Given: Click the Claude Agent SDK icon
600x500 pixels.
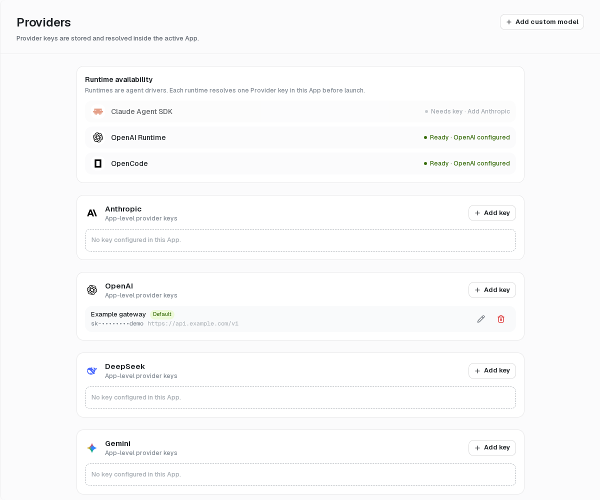Looking at the screenshot, I should point(98,111).
